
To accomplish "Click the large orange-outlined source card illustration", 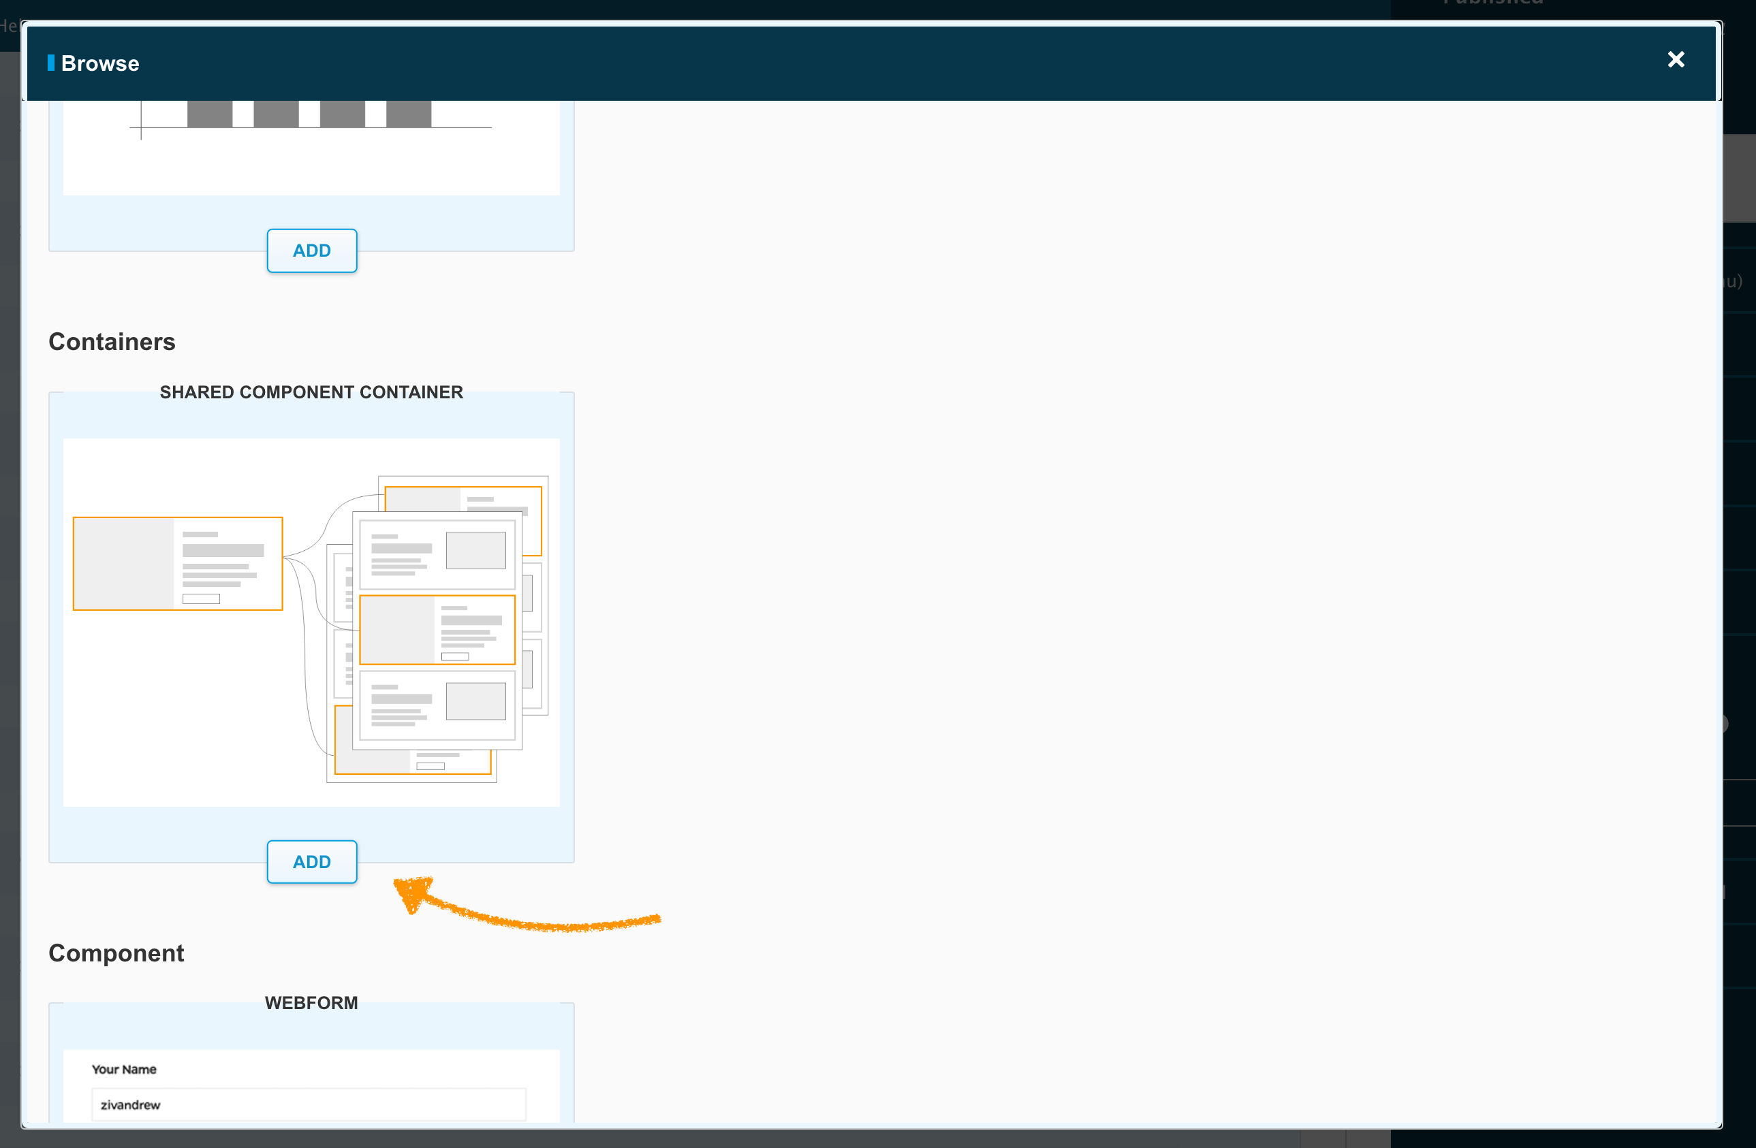I will (x=178, y=563).
